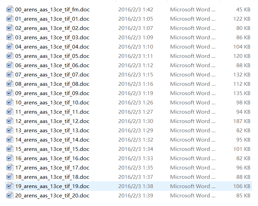Select file name 08_arens_aas_13ce_tif_08.doc

(x=52, y=84)
